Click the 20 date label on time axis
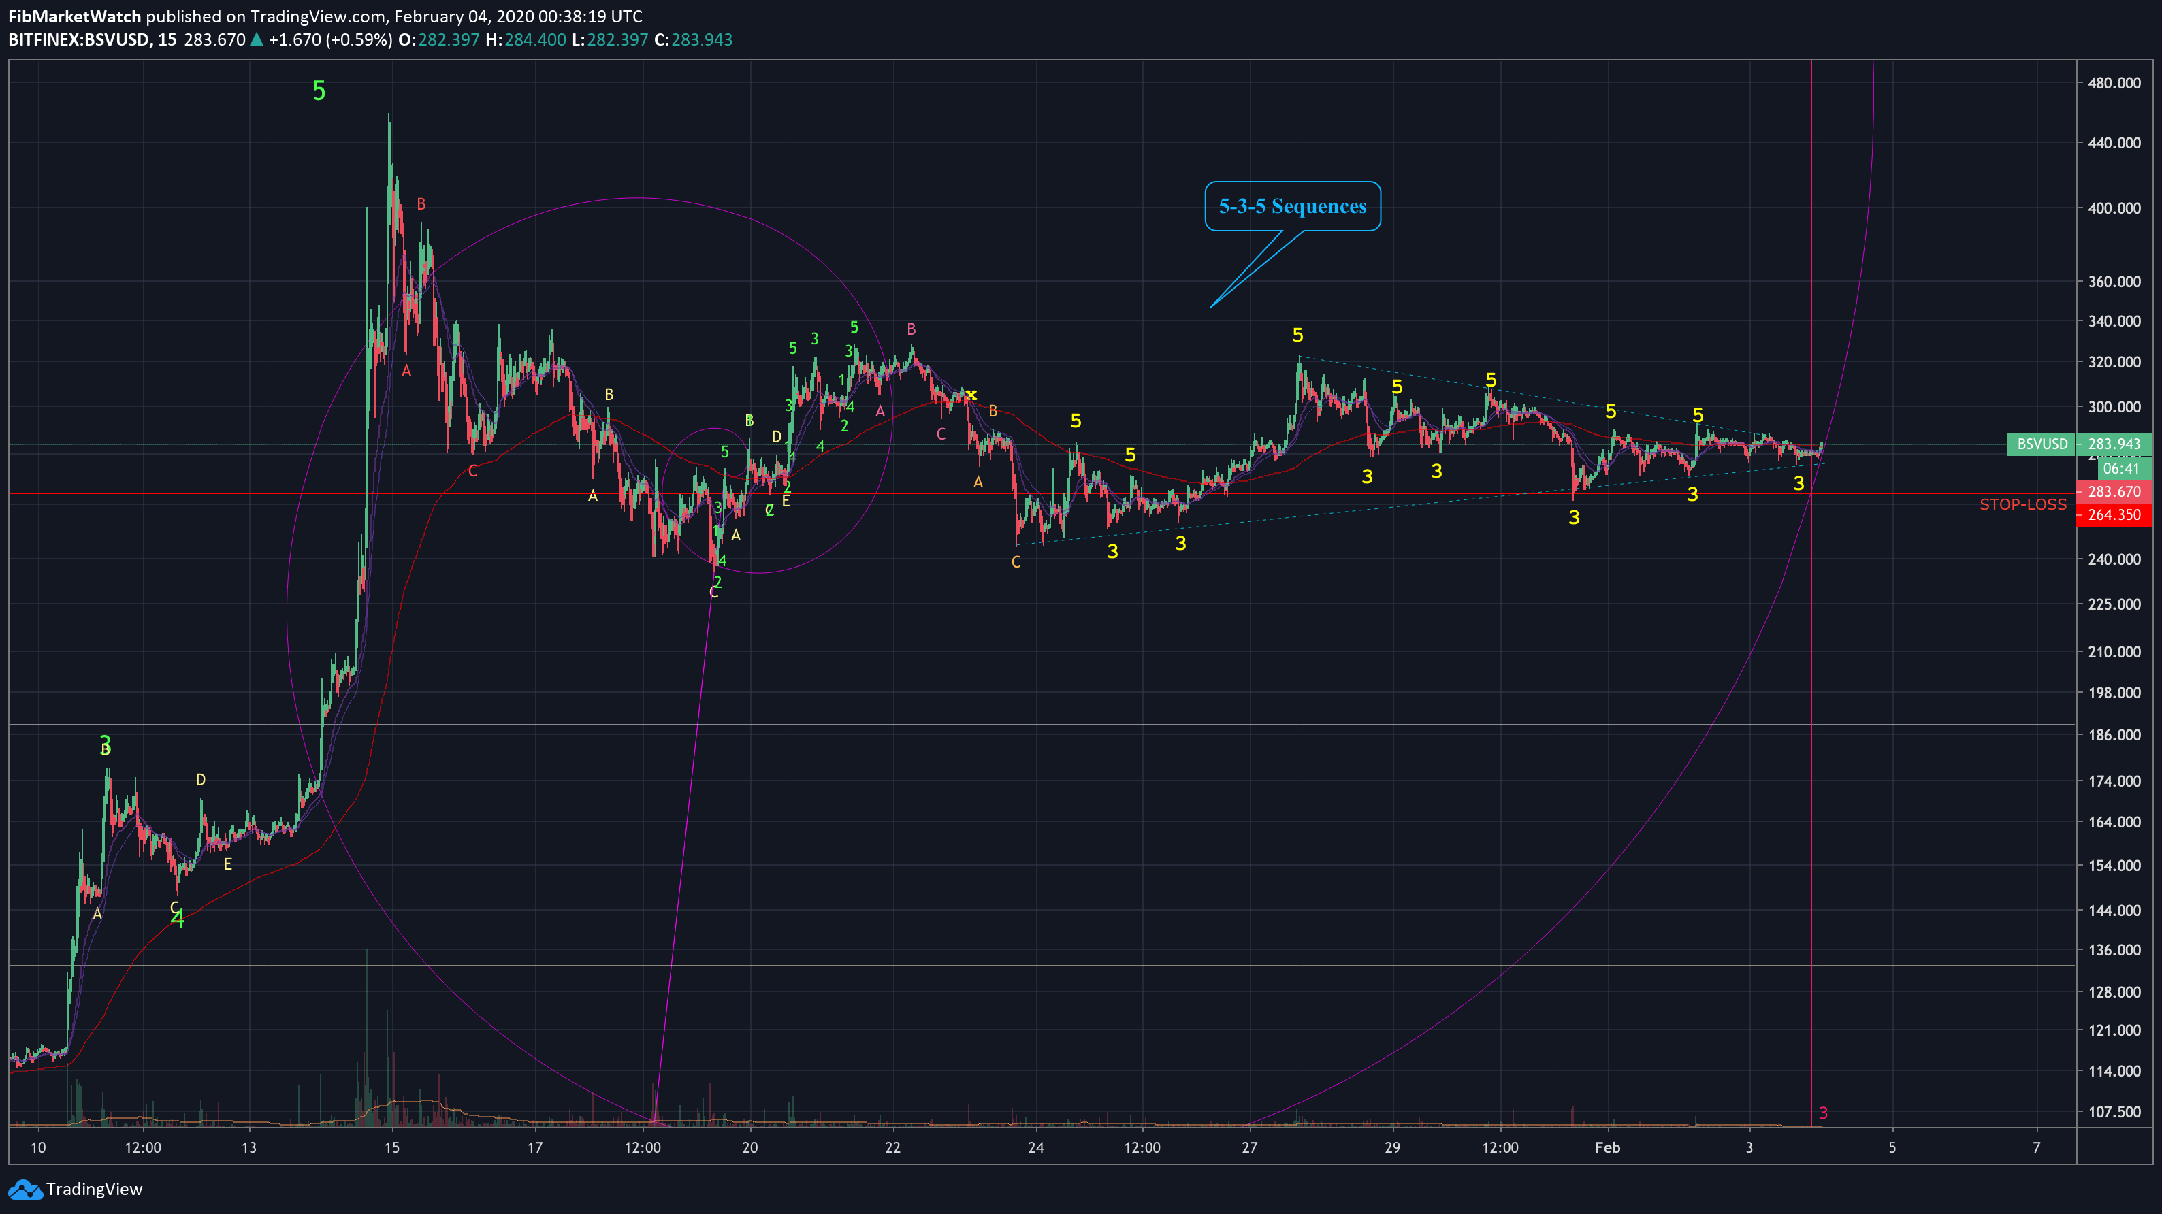2162x1214 pixels. (750, 1148)
